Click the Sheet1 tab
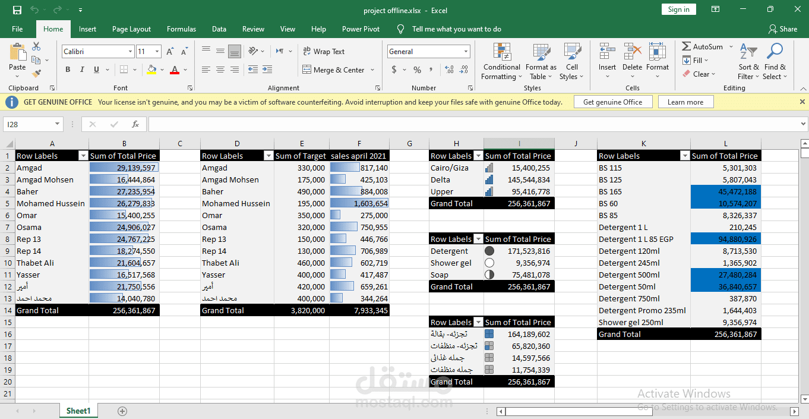The width and height of the screenshot is (809, 419). (78, 411)
